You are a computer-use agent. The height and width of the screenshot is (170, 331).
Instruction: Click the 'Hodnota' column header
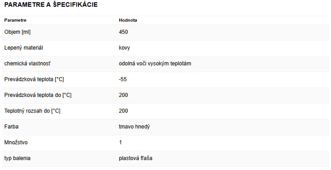pos(128,20)
